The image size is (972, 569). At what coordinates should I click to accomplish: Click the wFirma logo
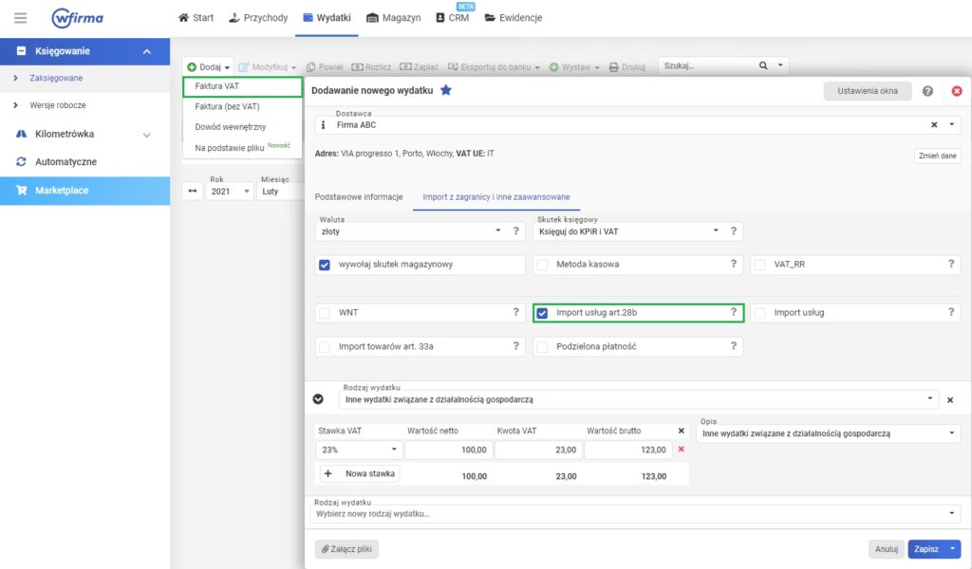78,18
